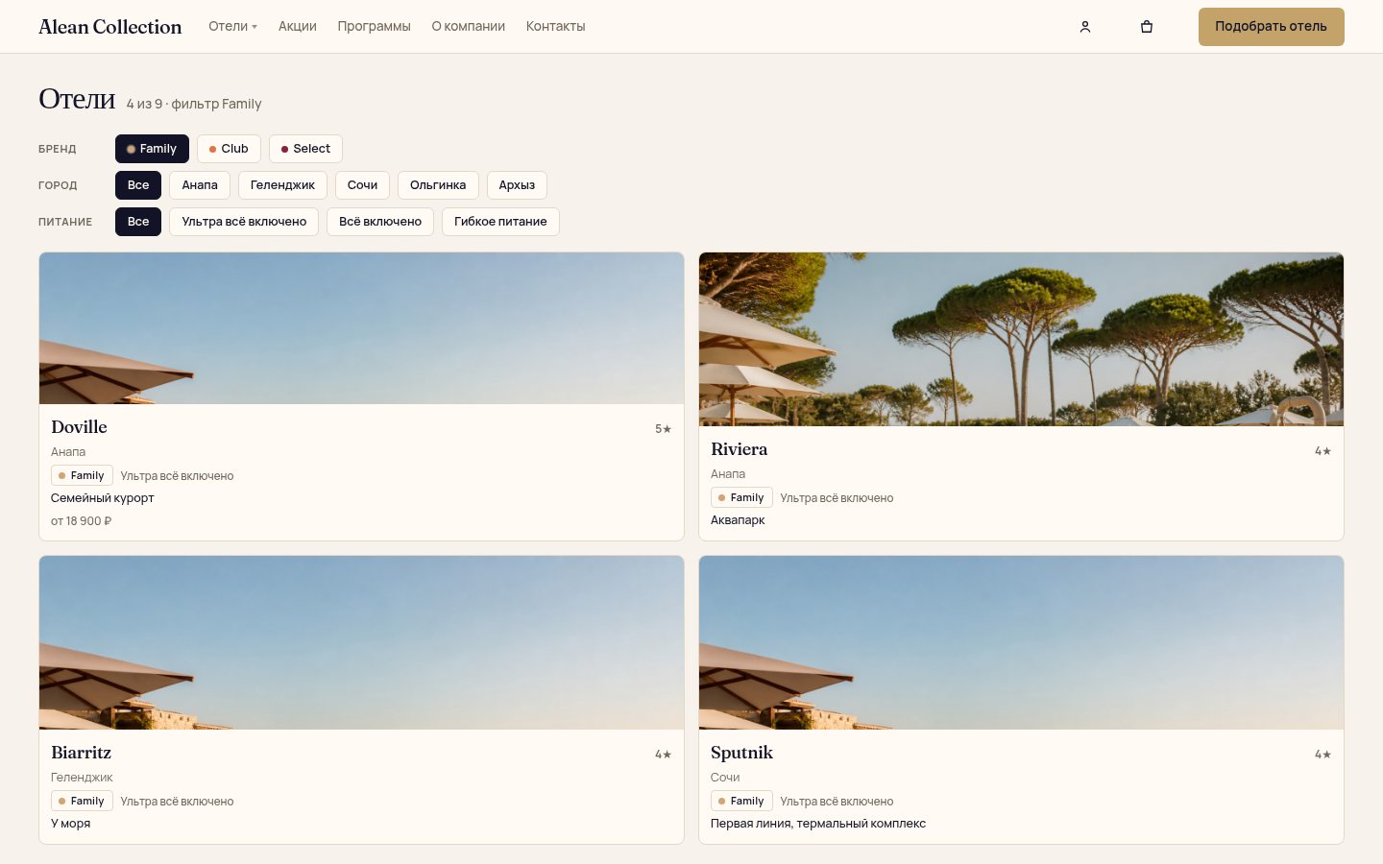Open the Акции menu item

click(x=298, y=26)
